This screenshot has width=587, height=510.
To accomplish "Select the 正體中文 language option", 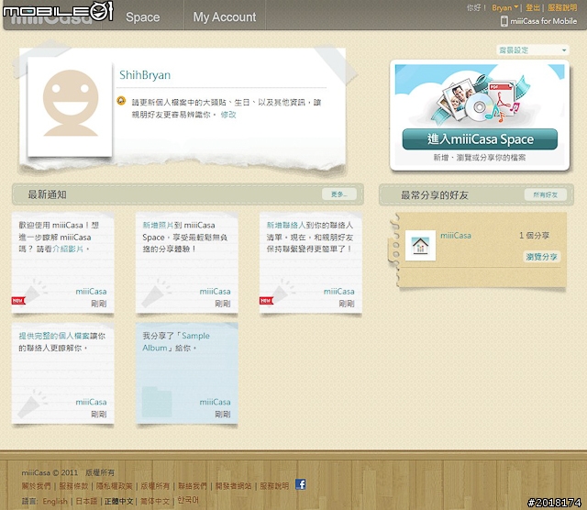I will [119, 501].
